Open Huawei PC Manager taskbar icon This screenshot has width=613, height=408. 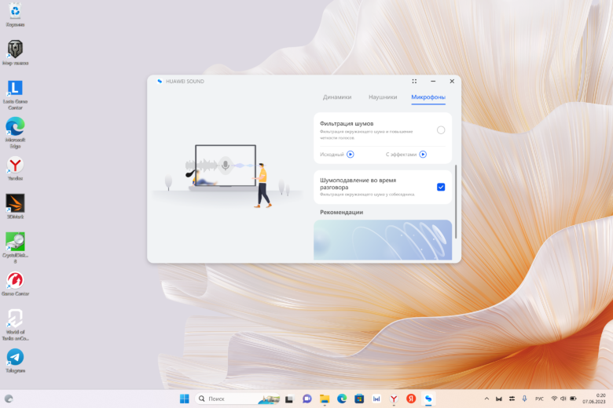click(376, 399)
